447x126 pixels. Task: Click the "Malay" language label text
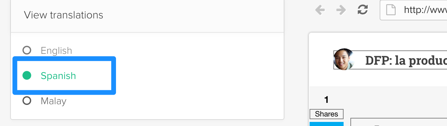point(53,101)
